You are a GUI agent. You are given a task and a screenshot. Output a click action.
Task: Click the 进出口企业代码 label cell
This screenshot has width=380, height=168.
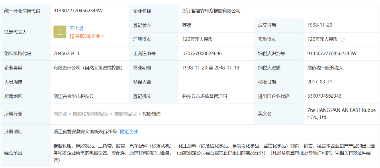click(279, 97)
